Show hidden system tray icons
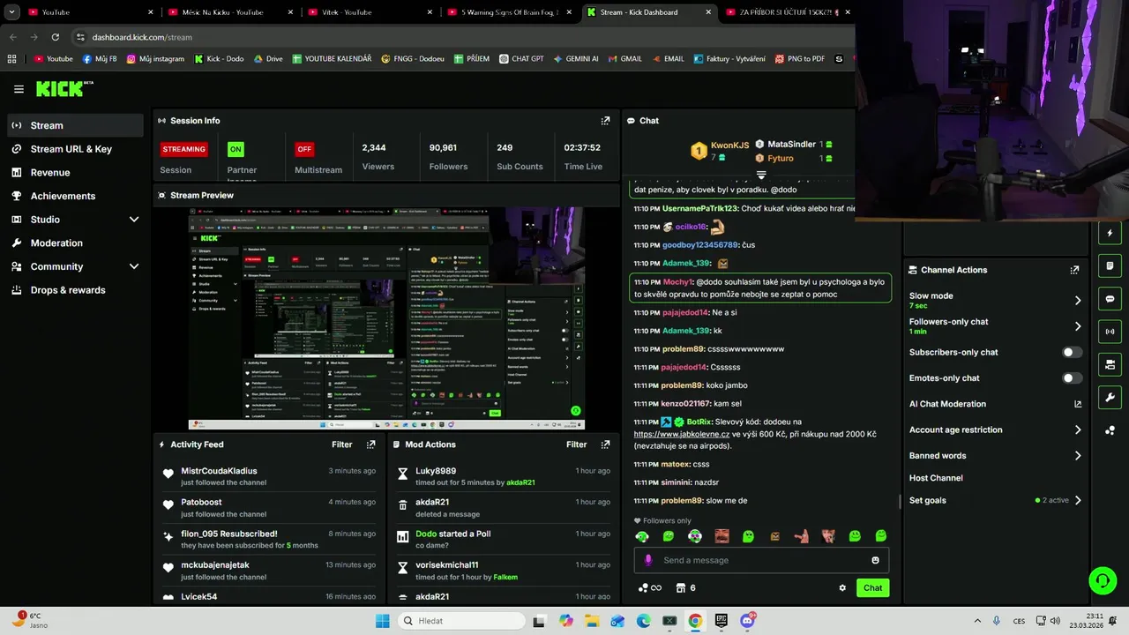The height and width of the screenshot is (635, 1129). tap(976, 621)
